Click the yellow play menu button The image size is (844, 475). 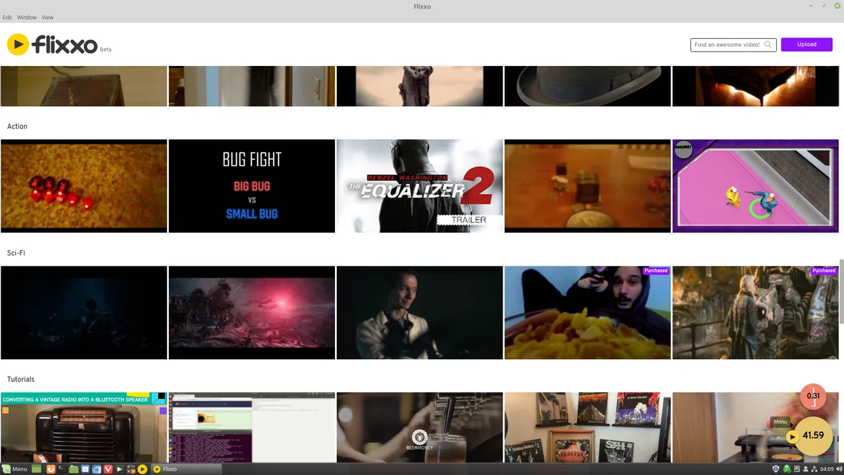(792, 436)
